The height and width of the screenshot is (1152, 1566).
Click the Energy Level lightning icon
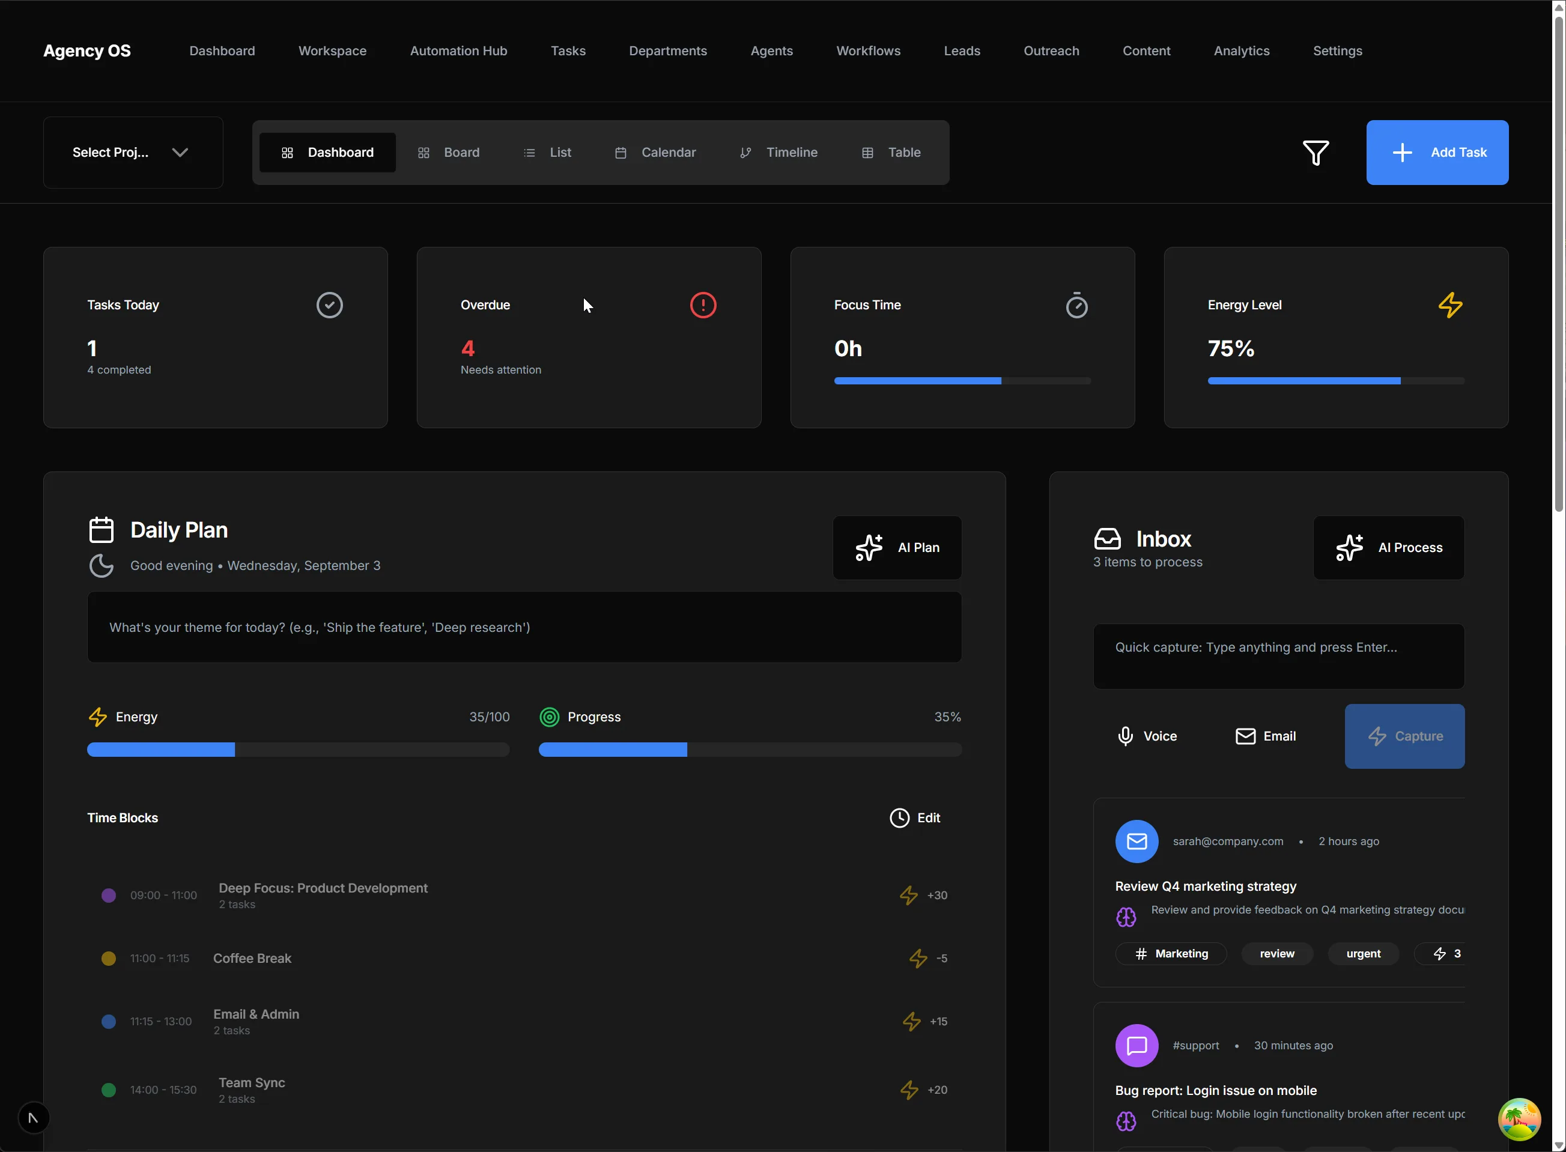point(1450,306)
